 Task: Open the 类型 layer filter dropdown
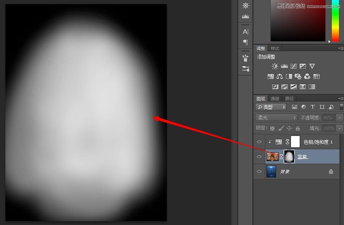(x=271, y=107)
